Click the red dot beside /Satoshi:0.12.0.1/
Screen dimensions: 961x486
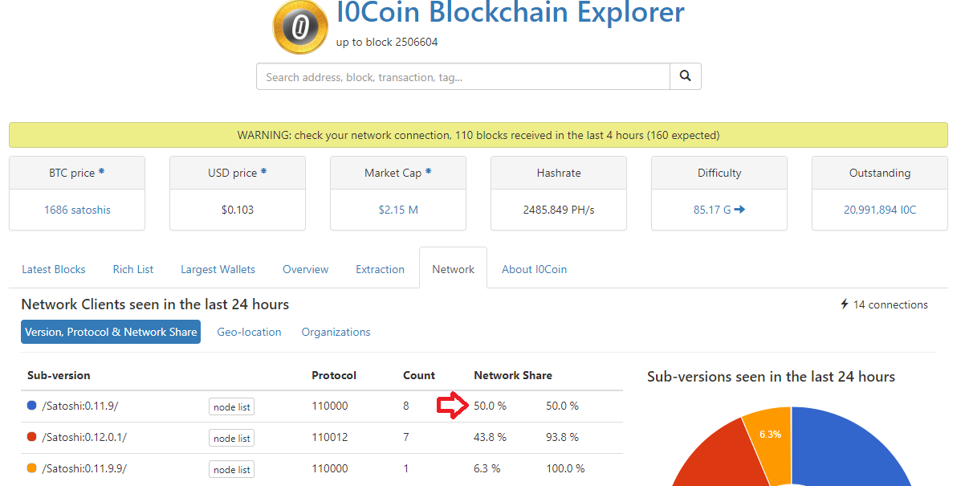(32, 437)
